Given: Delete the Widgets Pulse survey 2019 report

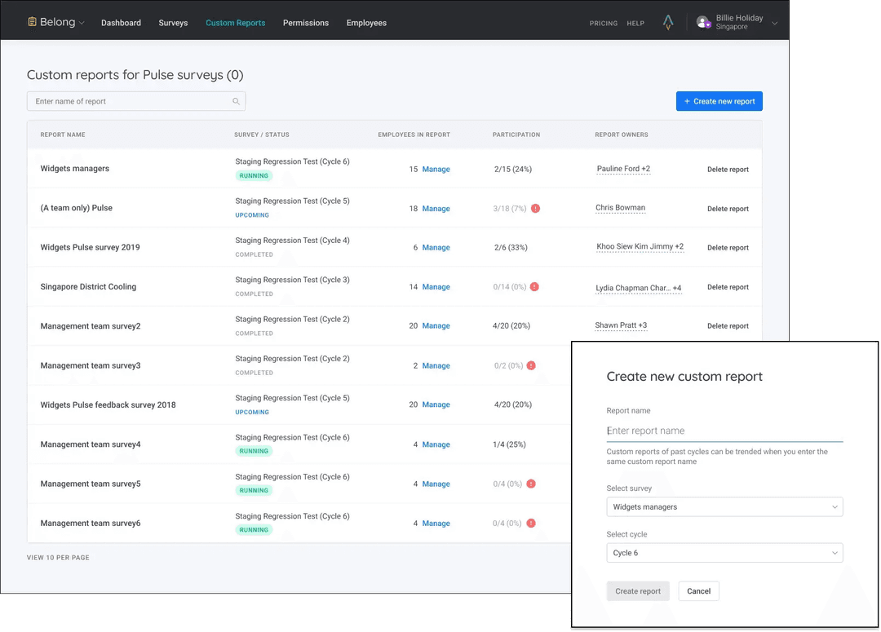Looking at the screenshot, I should (728, 248).
